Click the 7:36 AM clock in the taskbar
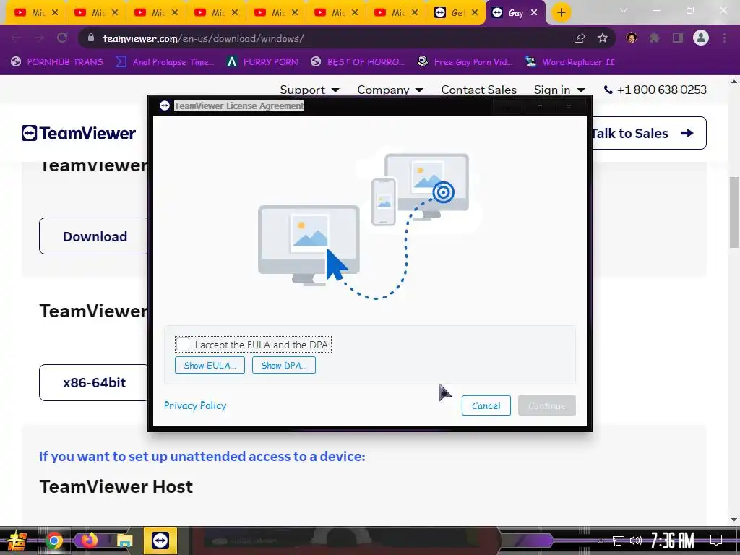740x555 pixels. point(673,540)
